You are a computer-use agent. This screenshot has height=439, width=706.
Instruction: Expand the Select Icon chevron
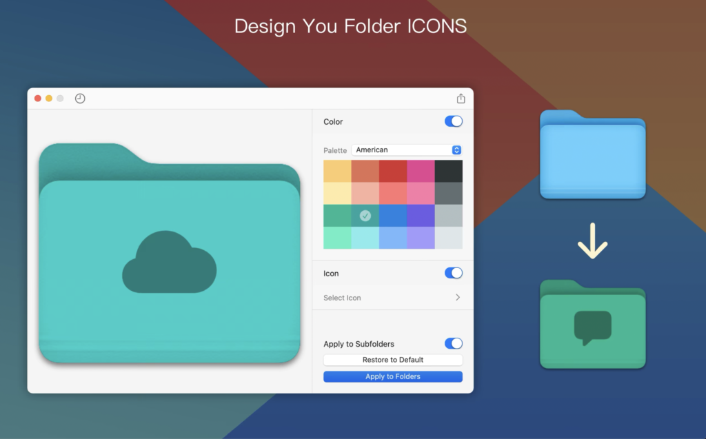457,298
